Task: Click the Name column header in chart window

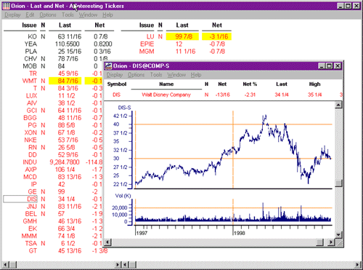Action: (x=166, y=84)
